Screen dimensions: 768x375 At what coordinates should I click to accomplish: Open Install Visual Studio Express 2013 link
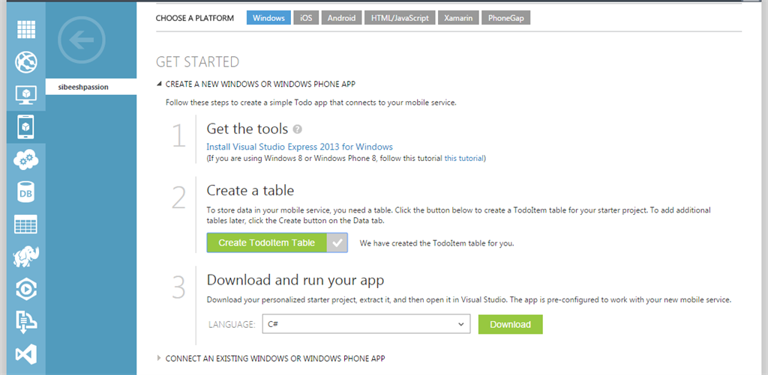coord(299,147)
